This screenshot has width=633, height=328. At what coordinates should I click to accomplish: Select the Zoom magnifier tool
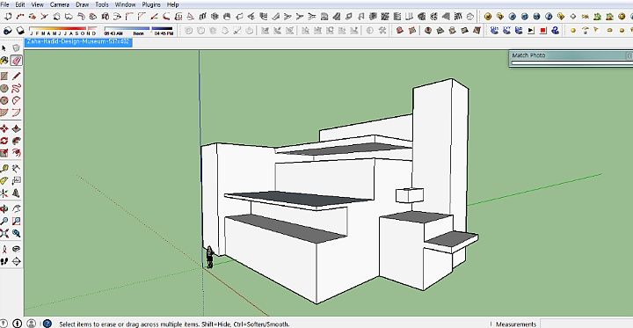pyautogui.click(x=4, y=221)
